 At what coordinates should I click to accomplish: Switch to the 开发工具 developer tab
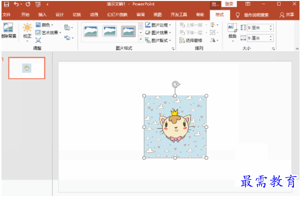pos(179,15)
